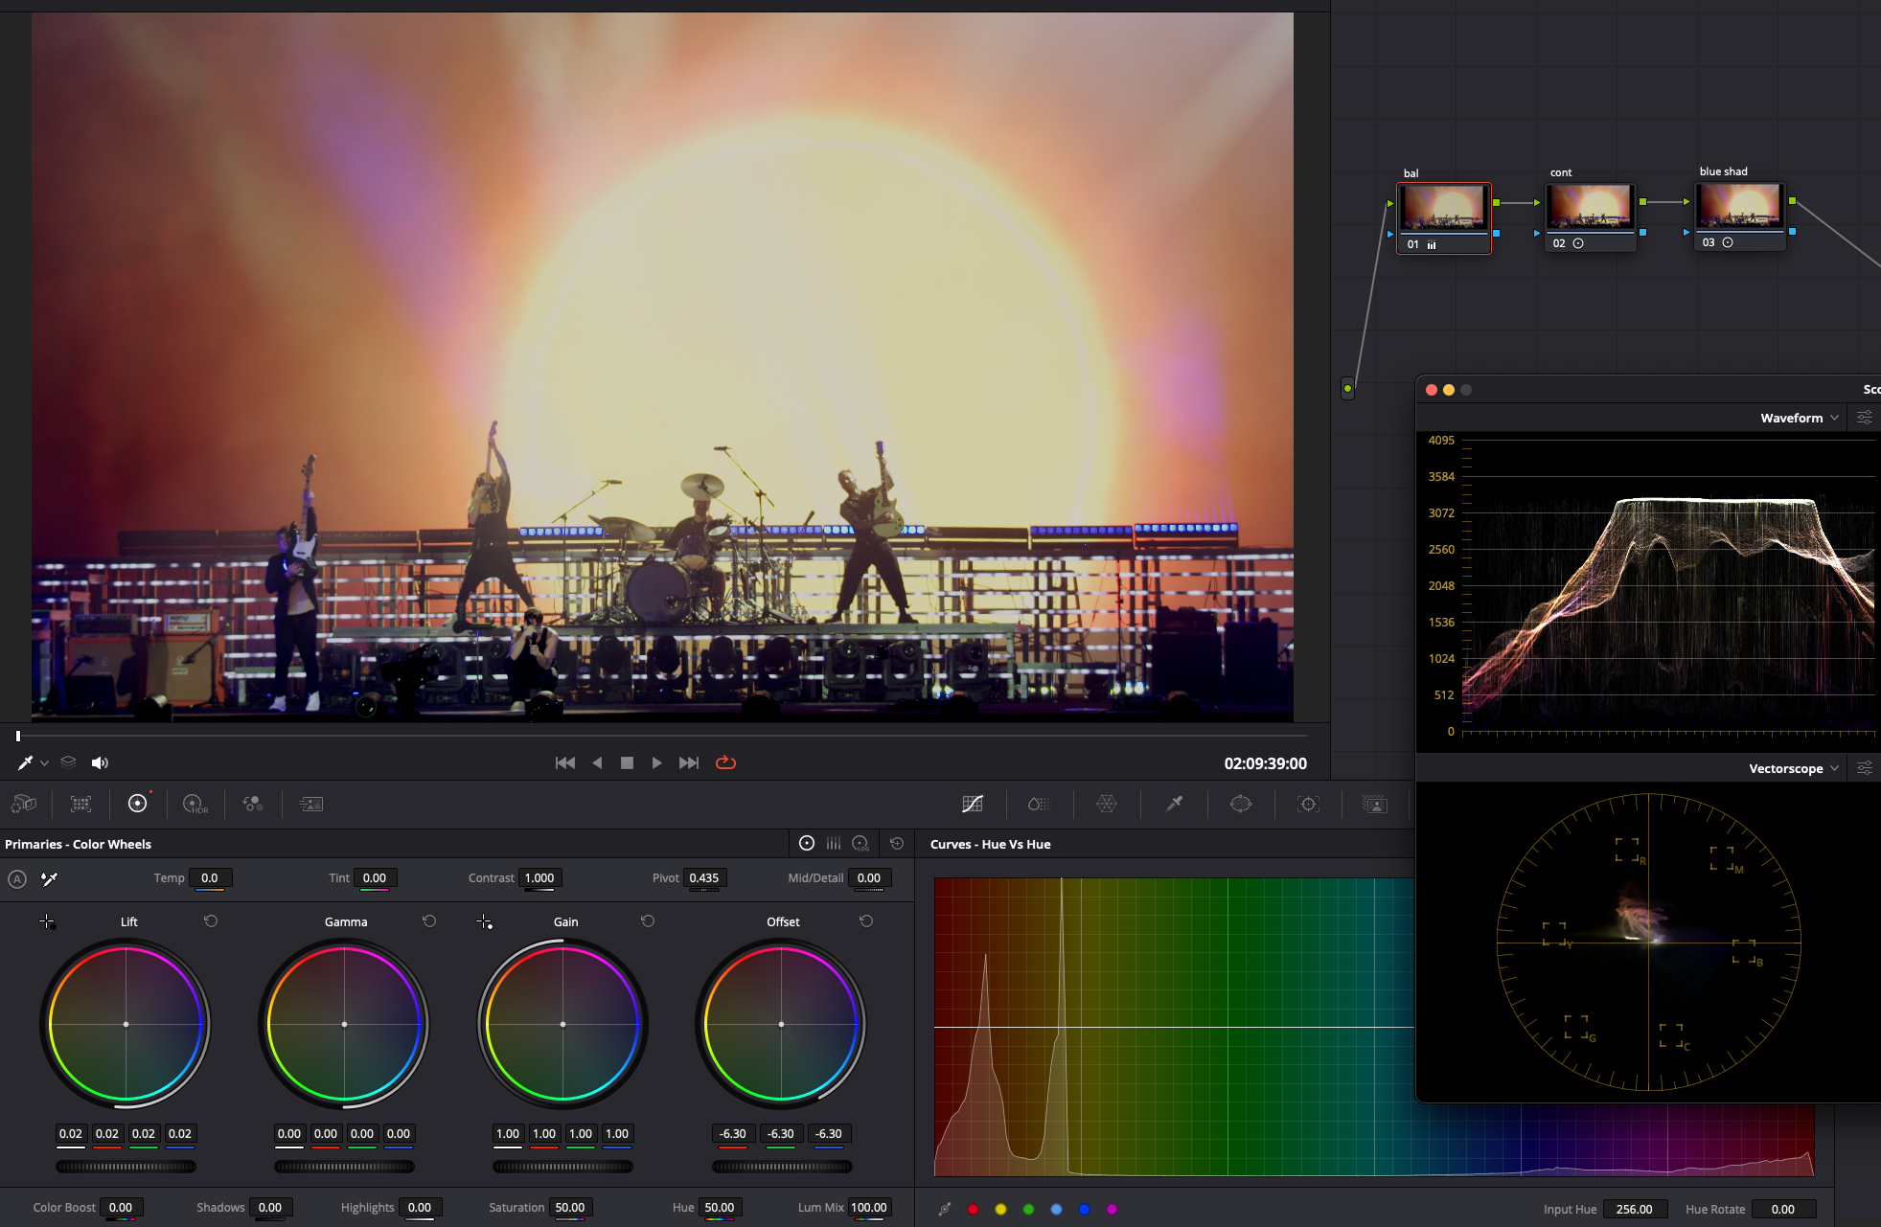Play the clip forward

pyautogui.click(x=656, y=762)
